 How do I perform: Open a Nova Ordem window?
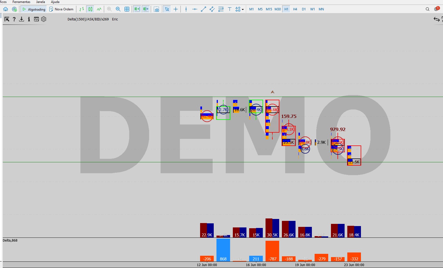(61, 9)
